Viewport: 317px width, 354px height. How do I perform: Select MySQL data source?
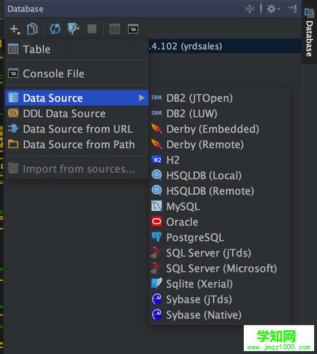[220, 206]
